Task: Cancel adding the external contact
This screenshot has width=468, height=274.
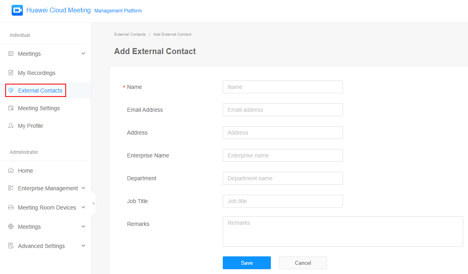Action: click(x=303, y=263)
